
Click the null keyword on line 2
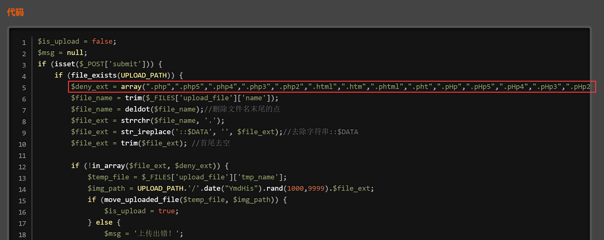[x=75, y=53]
